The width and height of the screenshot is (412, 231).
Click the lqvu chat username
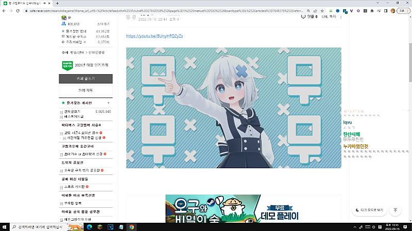347,122
